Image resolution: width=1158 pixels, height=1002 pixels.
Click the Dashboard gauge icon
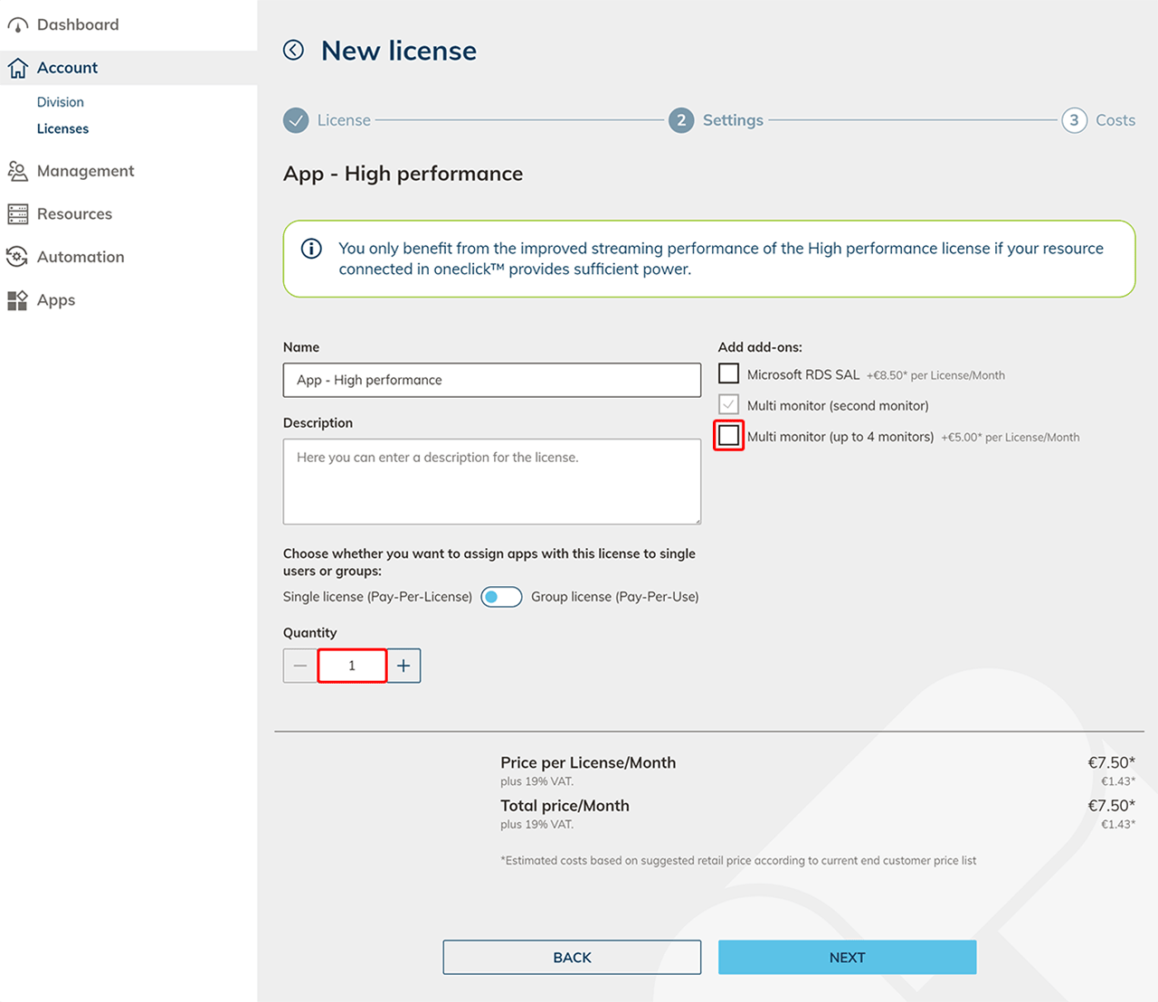[17, 25]
